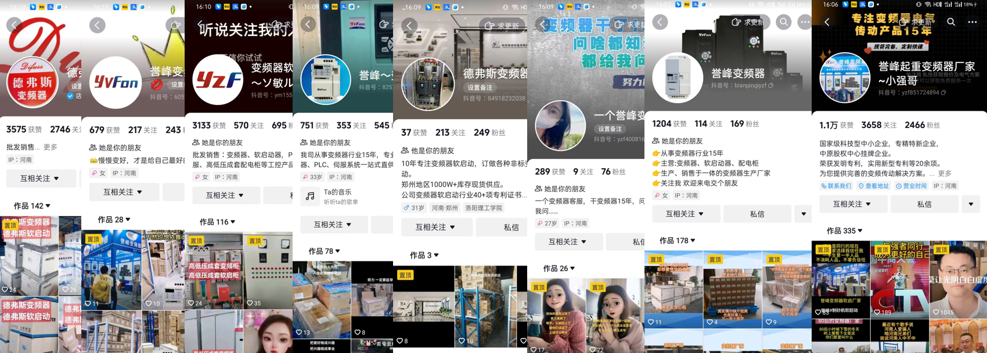Open 作品 3 sort dropdown

[424, 255]
